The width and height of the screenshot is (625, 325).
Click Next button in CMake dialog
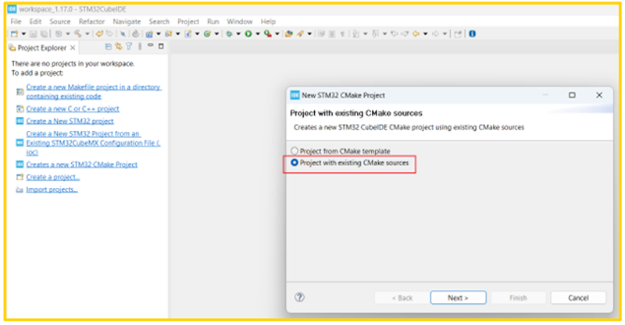458,298
